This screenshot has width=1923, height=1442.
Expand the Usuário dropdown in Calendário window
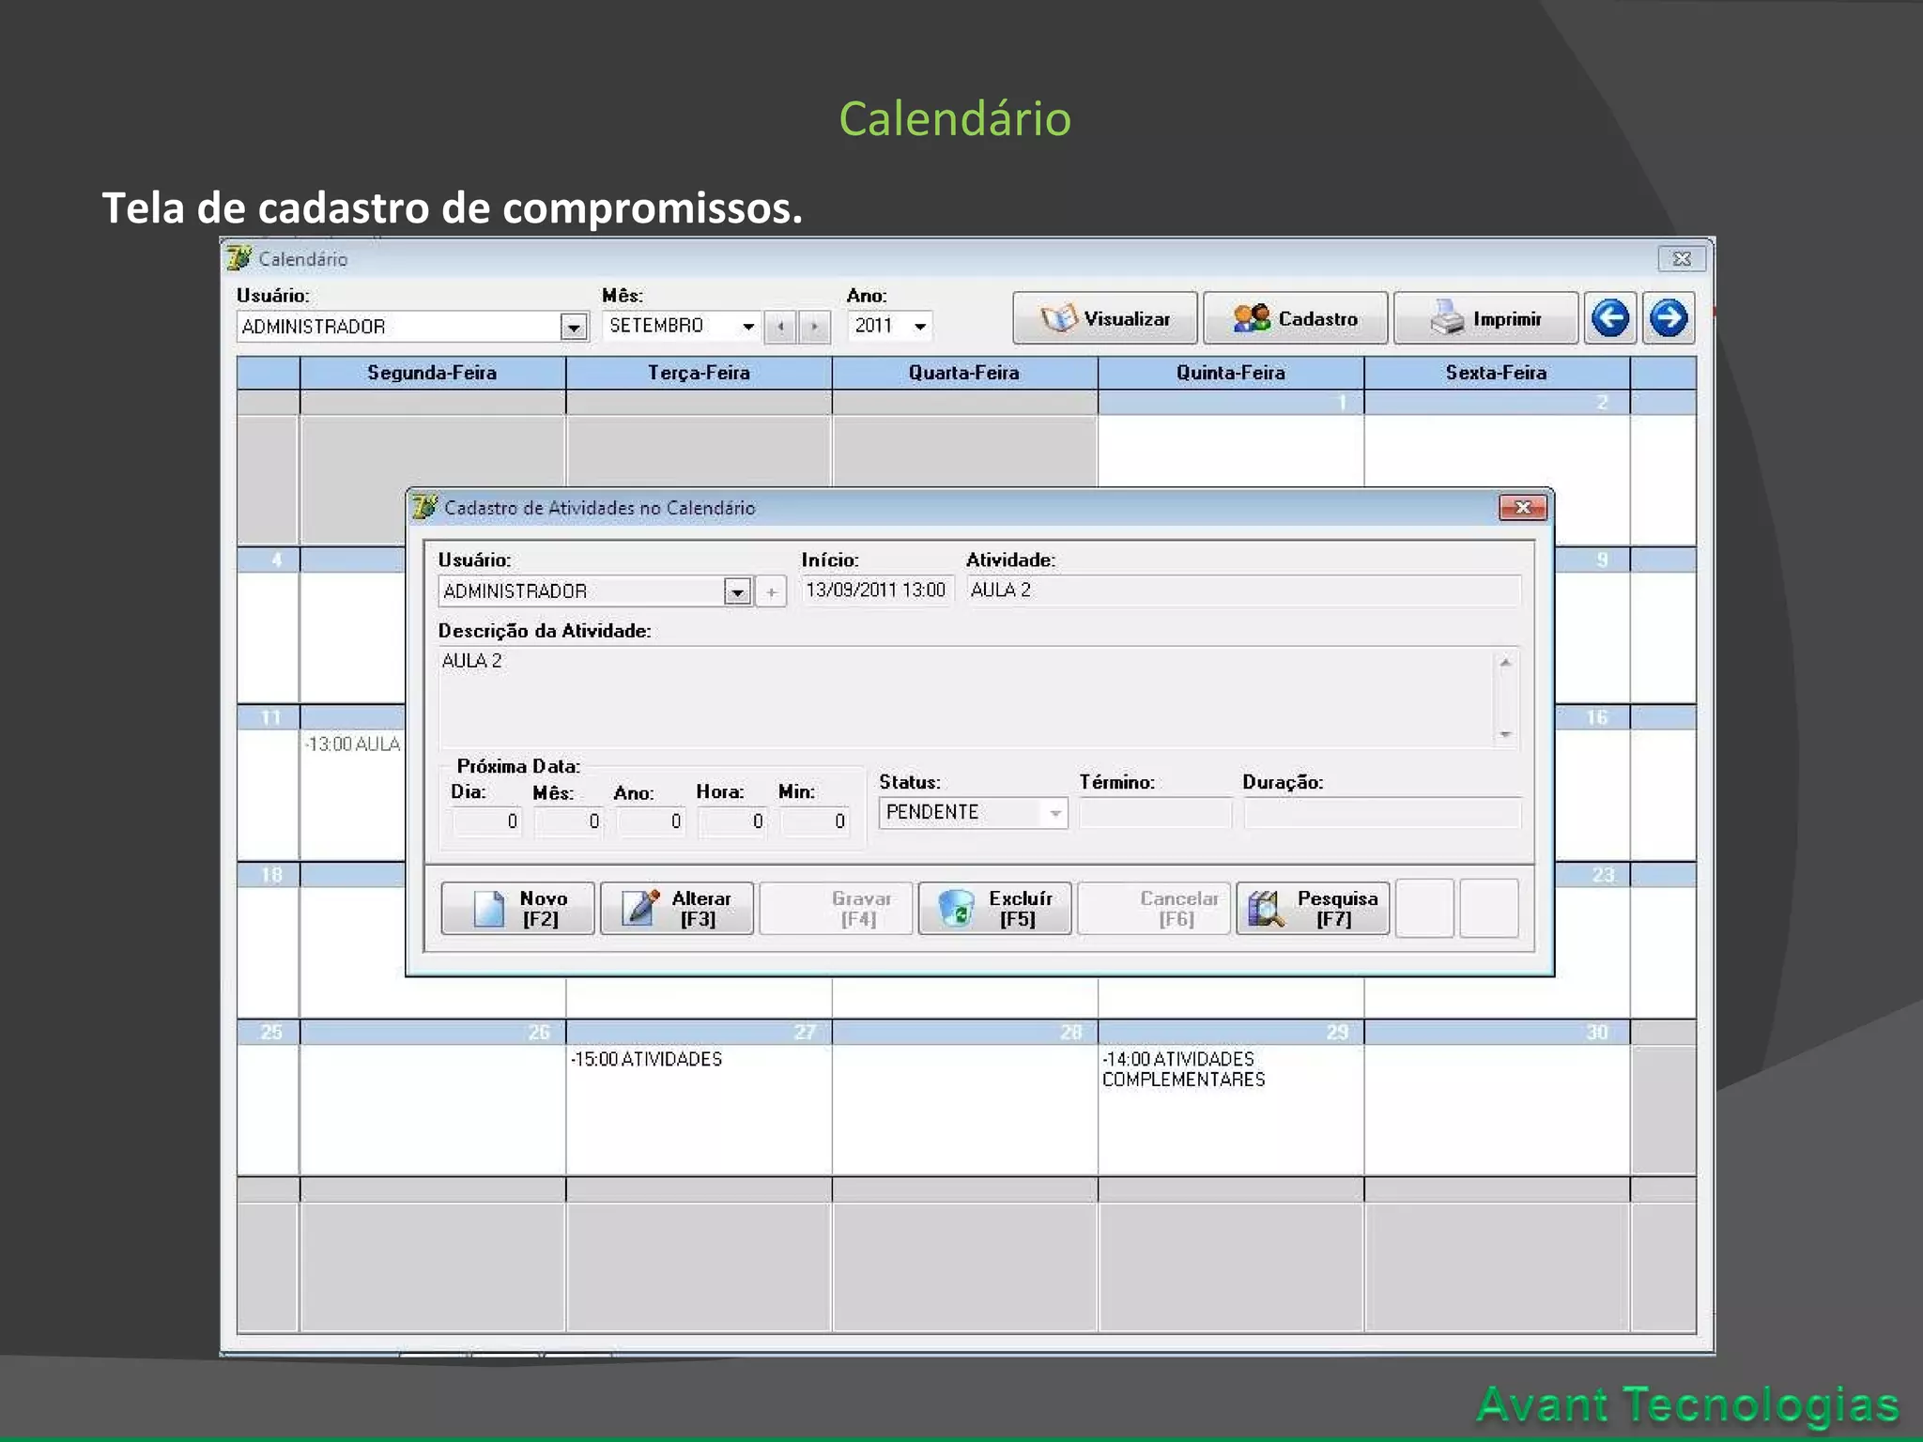pos(574,327)
